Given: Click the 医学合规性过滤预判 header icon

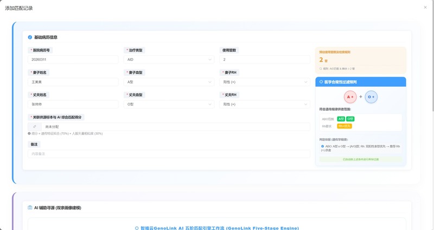Looking at the screenshot, I should 321,82.
